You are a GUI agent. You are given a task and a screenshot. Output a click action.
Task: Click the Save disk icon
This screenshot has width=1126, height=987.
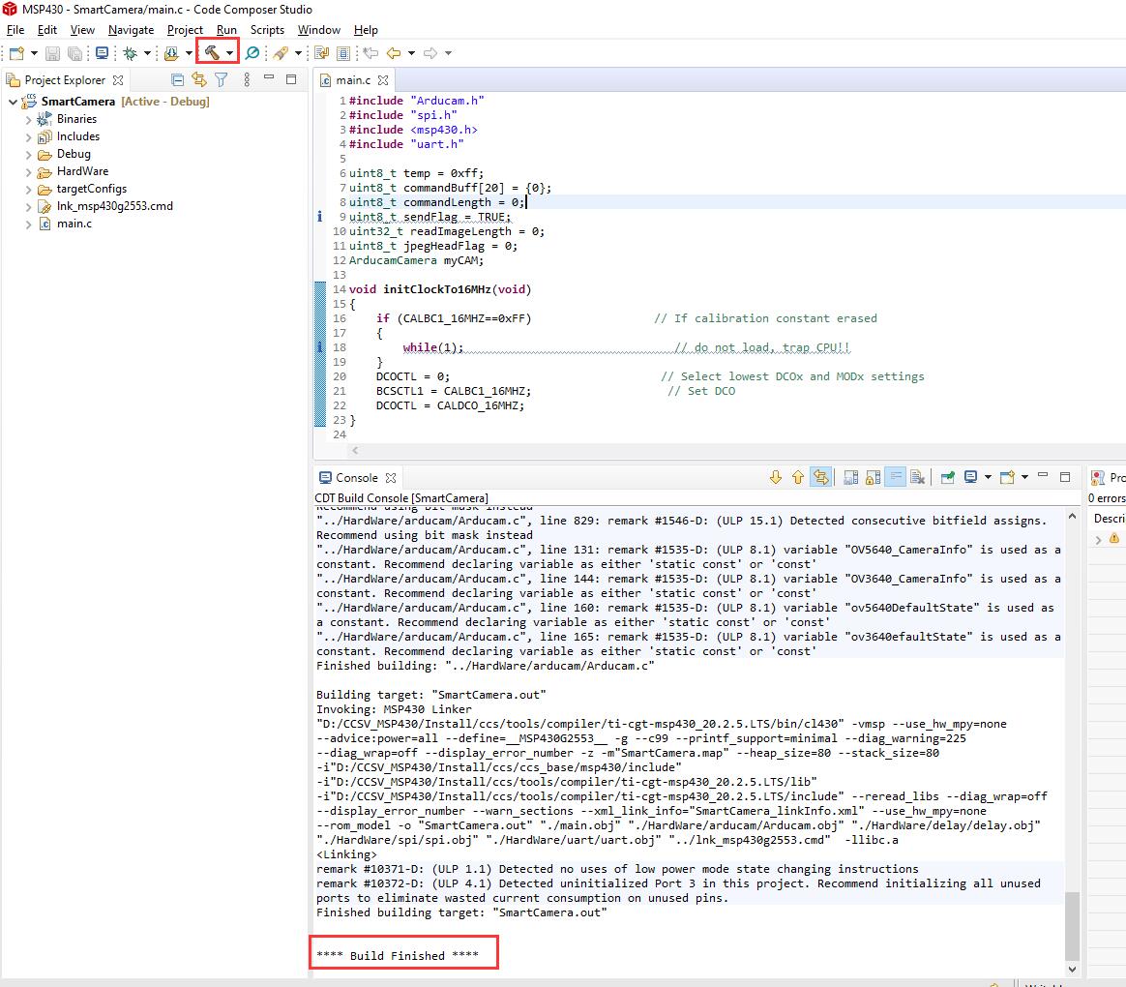tap(52, 53)
